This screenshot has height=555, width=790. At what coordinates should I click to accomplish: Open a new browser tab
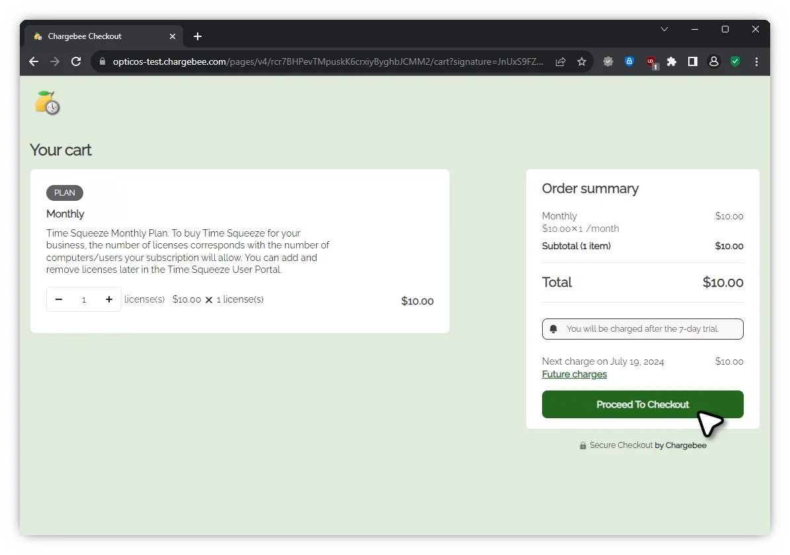(198, 36)
